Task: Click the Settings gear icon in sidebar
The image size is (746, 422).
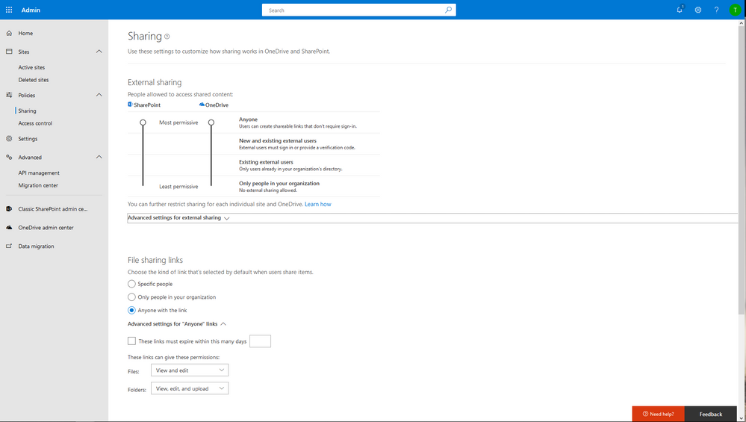Action: tap(9, 138)
